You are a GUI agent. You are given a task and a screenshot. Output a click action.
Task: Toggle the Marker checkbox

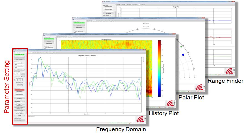pyautogui.click(x=23, y=114)
